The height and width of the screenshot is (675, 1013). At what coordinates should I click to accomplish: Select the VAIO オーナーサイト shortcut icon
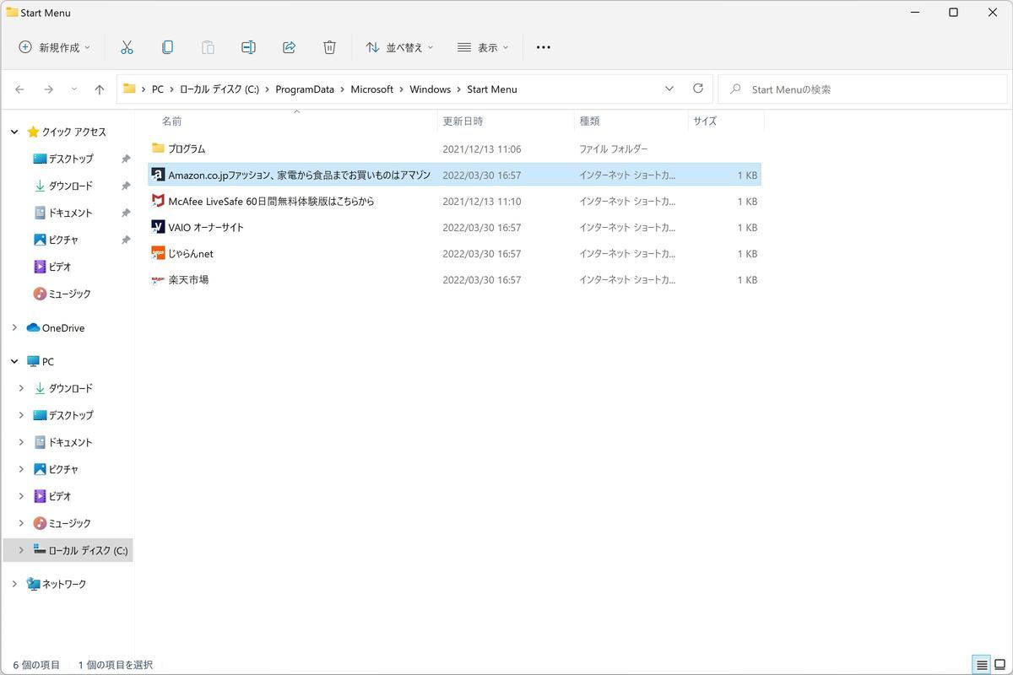[x=158, y=227]
